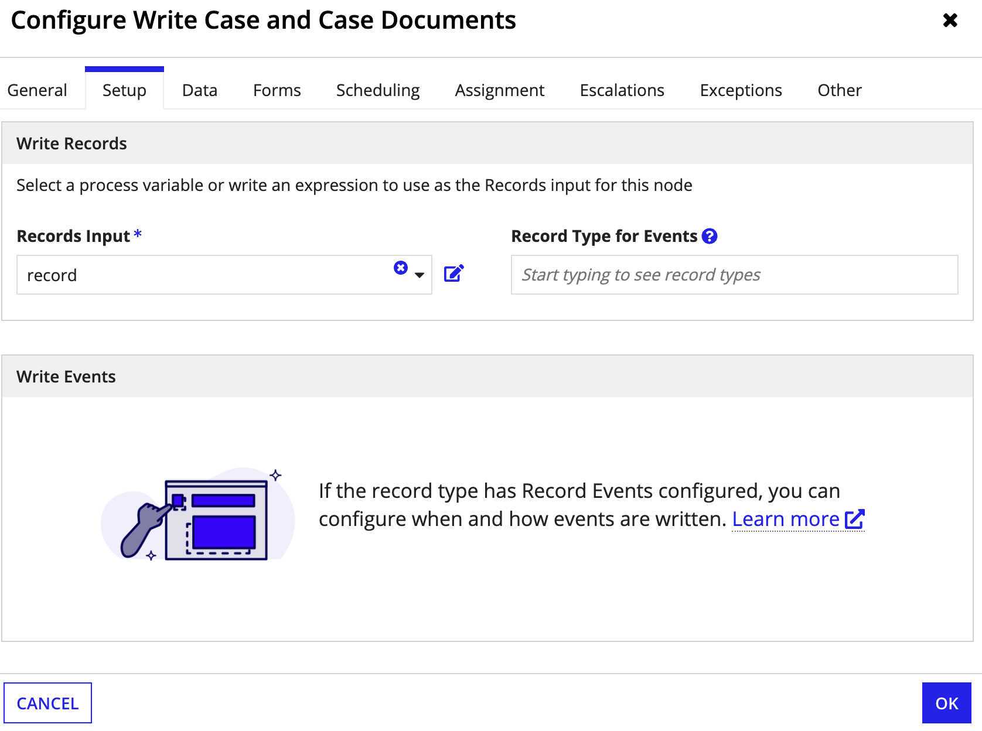Image resolution: width=982 pixels, height=731 pixels.
Task: Click the Records Input label
Action: coord(73,236)
